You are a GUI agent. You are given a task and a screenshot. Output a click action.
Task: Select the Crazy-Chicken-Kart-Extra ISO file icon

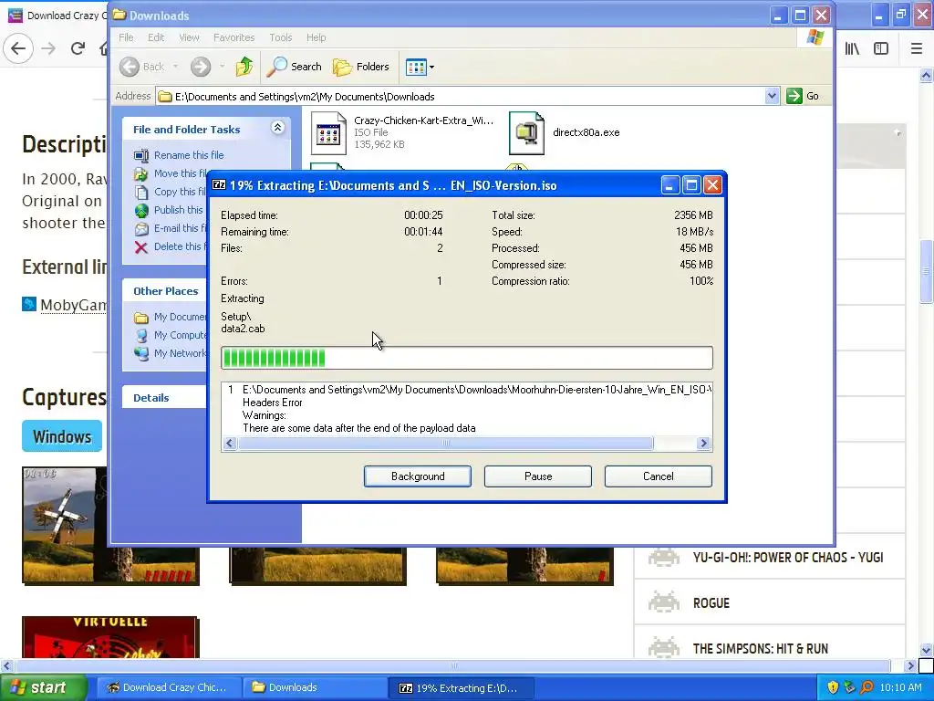point(328,133)
